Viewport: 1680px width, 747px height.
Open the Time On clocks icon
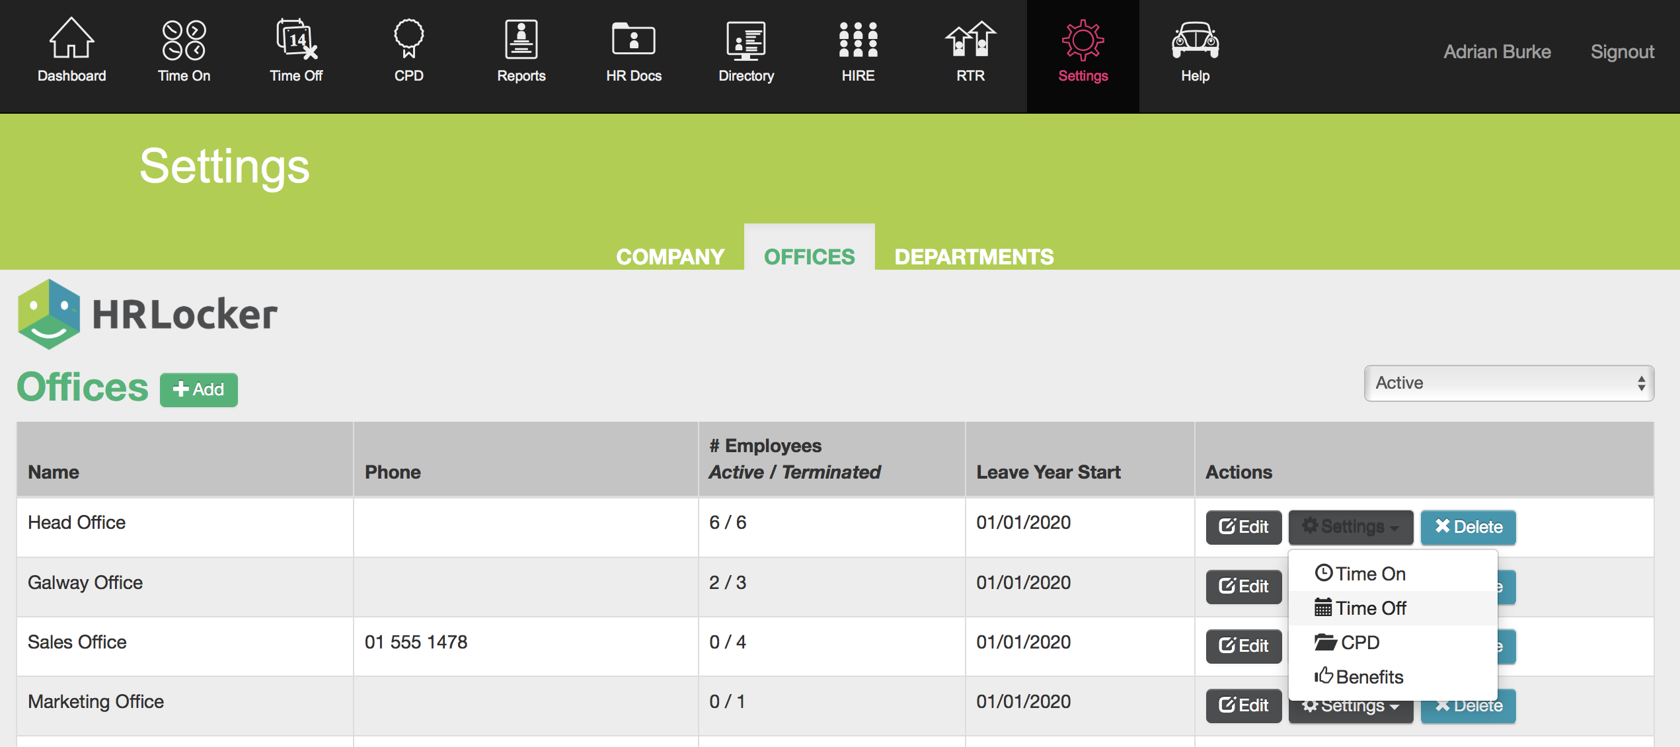pyautogui.click(x=184, y=40)
